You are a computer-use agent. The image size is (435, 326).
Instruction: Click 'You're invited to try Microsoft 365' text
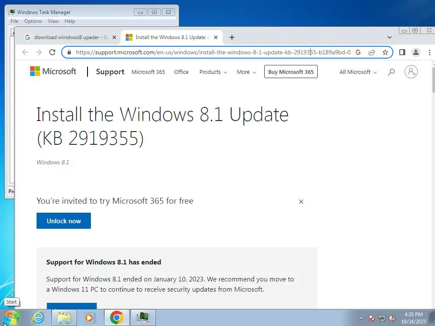(x=115, y=201)
